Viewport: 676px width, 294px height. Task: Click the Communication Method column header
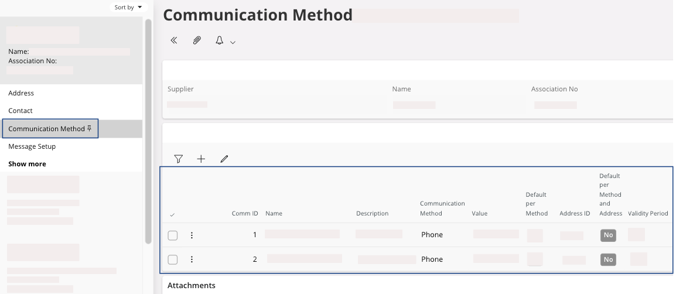[442, 208]
